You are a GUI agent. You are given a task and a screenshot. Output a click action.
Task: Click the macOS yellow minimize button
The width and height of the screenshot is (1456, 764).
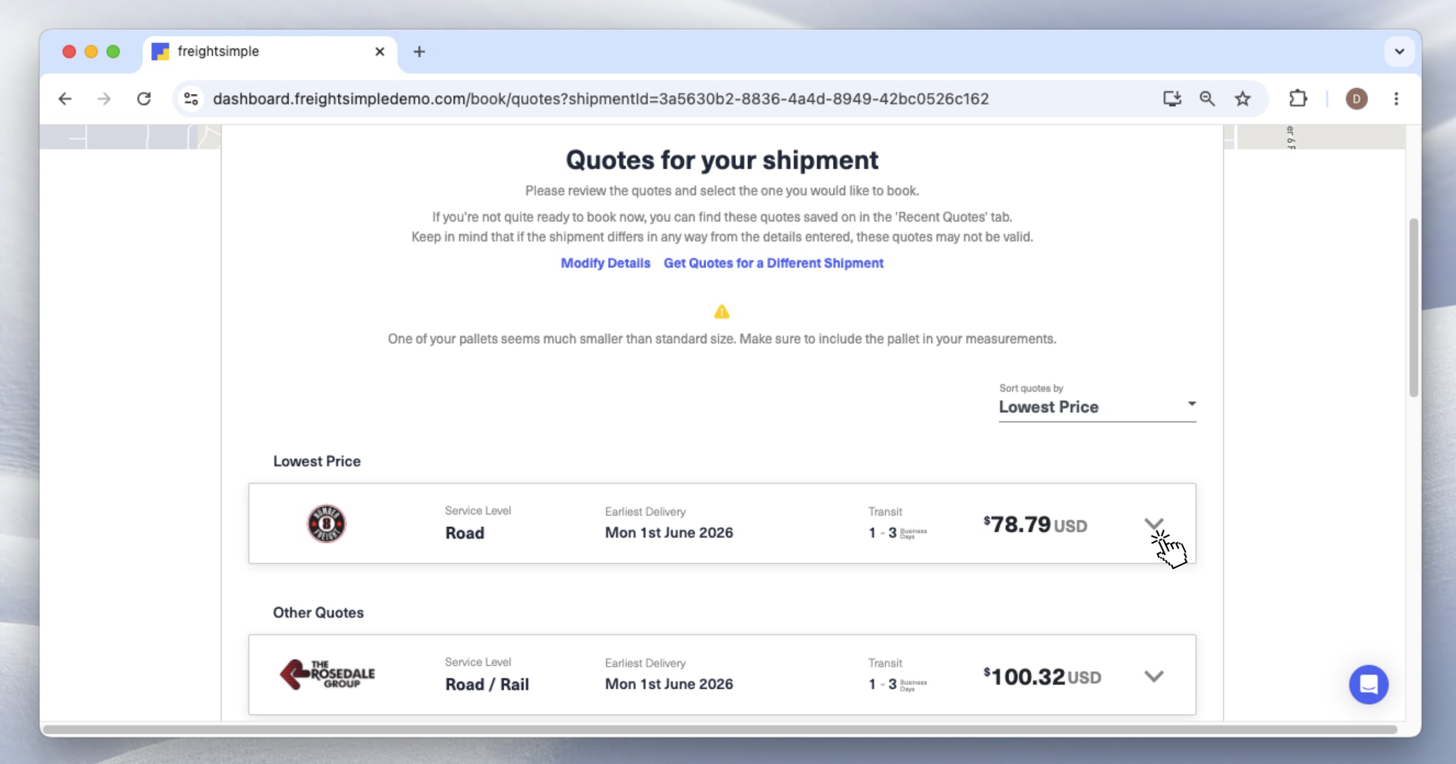tap(91, 52)
